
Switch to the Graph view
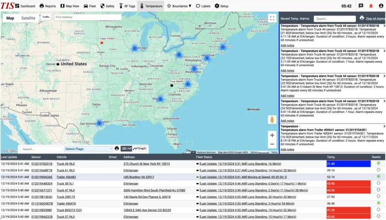[139, 148]
